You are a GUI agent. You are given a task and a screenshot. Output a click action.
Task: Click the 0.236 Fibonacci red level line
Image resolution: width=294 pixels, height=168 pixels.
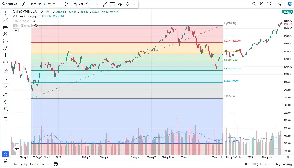click(x=127, y=43)
